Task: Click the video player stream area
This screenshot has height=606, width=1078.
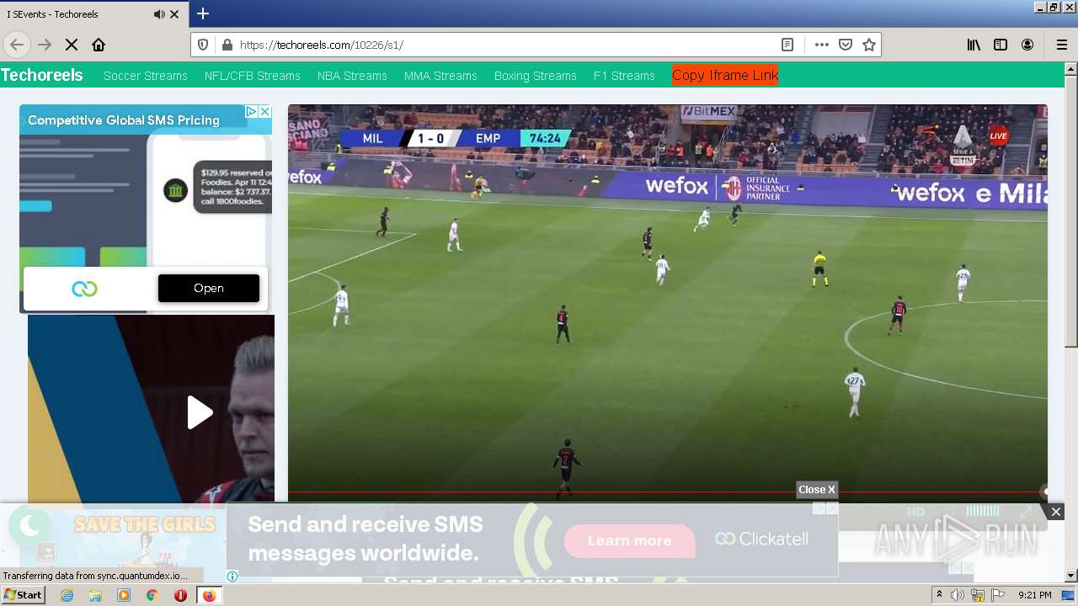Action: [x=667, y=303]
